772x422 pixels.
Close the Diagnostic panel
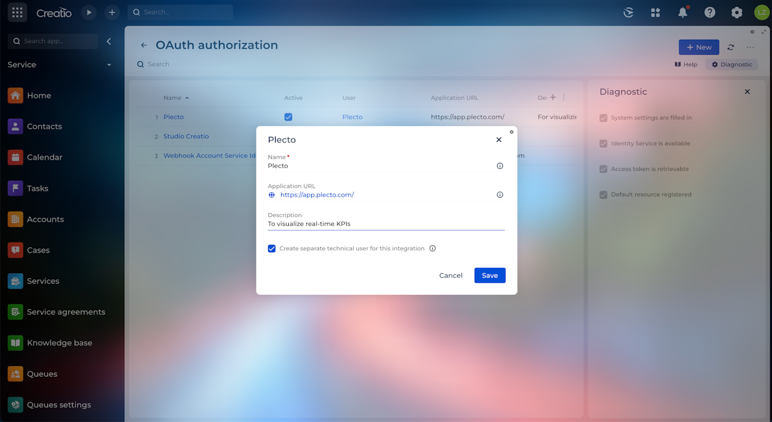click(747, 92)
